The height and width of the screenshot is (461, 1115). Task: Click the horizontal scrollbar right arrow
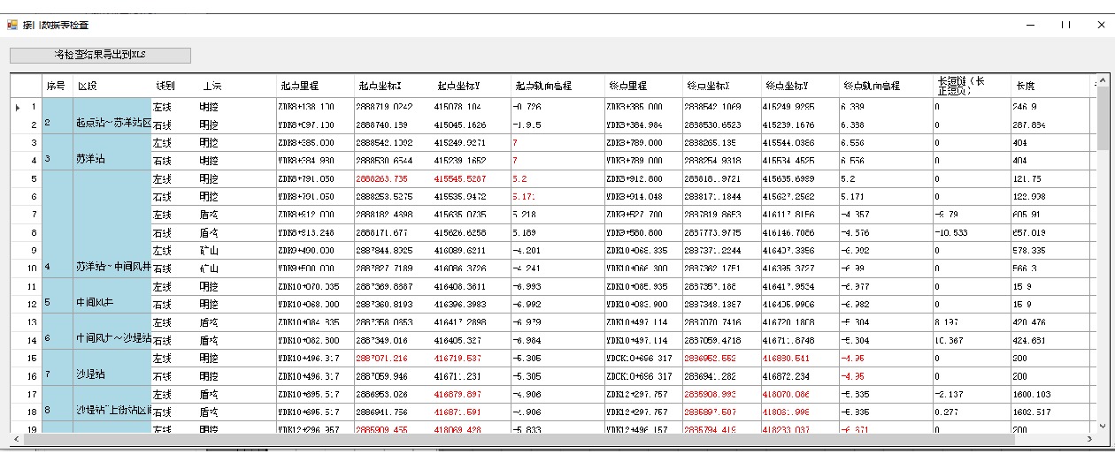(x=1089, y=439)
